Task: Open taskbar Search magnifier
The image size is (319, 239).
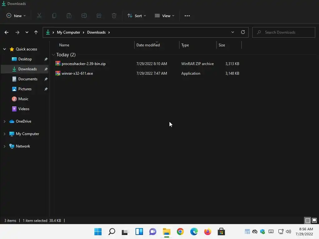Action: coord(112,232)
